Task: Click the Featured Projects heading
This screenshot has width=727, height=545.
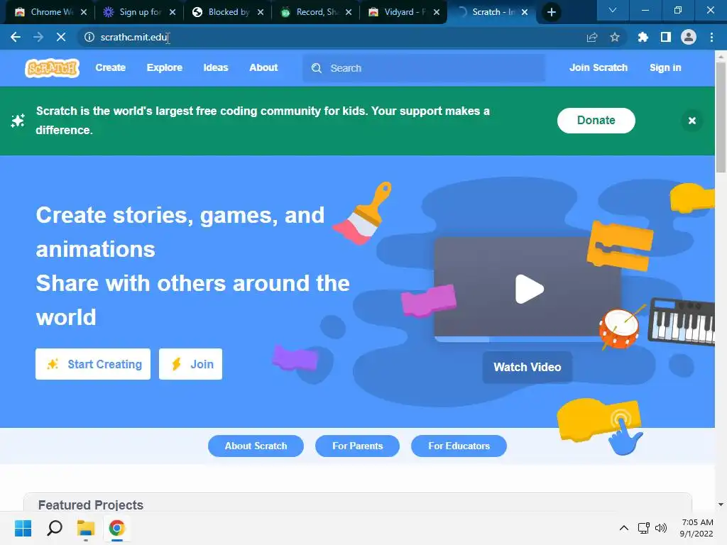Action: tap(91, 505)
